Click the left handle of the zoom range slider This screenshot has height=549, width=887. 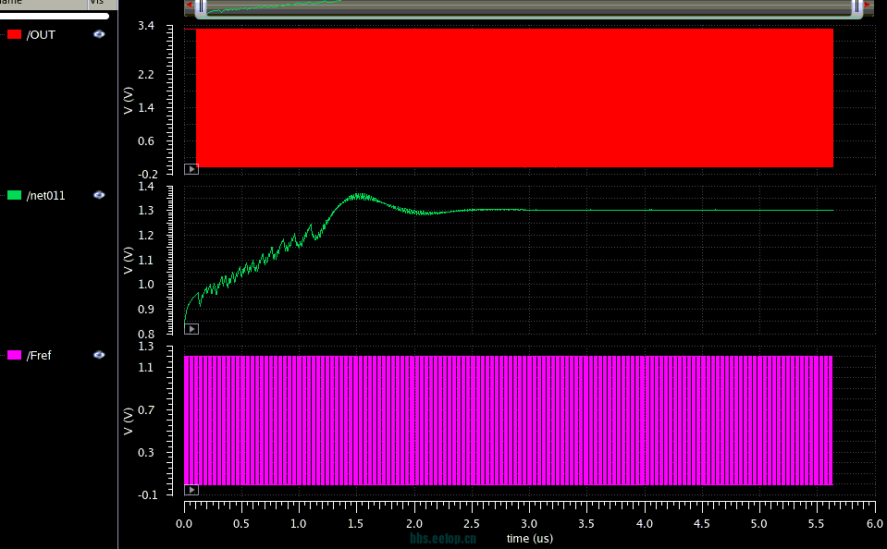click(x=202, y=6)
